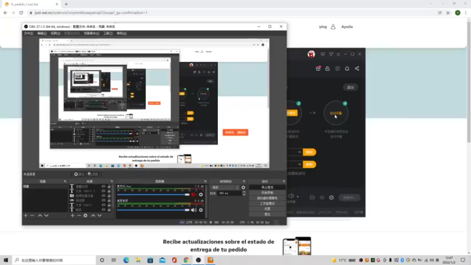
Task: Click the Settings button in OBS Controls
Action: 267,209
